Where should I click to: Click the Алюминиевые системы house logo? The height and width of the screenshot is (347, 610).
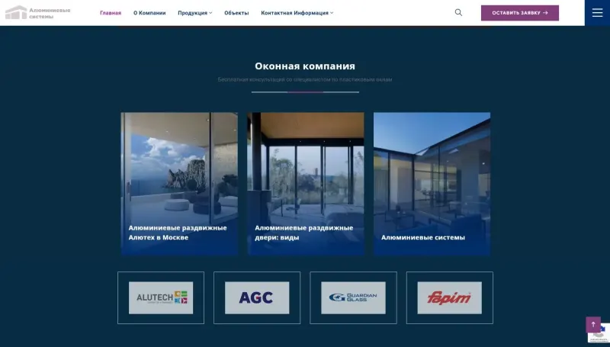pyautogui.click(x=16, y=12)
